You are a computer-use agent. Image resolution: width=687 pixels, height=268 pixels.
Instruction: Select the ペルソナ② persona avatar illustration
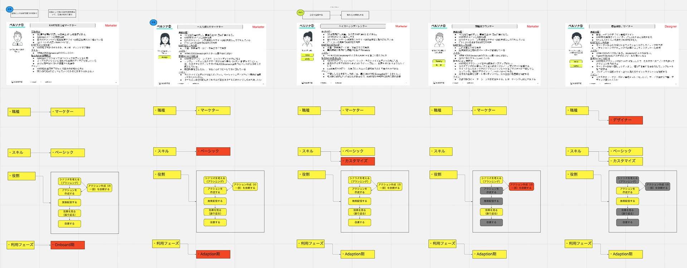coord(165,40)
